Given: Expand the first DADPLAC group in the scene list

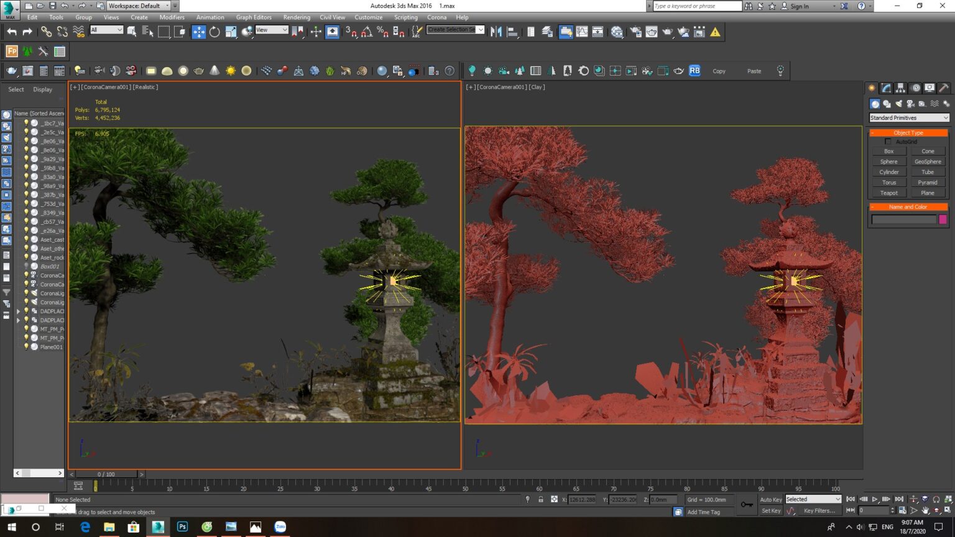Looking at the screenshot, I should click(x=18, y=311).
